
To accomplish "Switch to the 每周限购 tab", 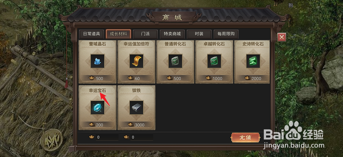I will click(226, 34).
